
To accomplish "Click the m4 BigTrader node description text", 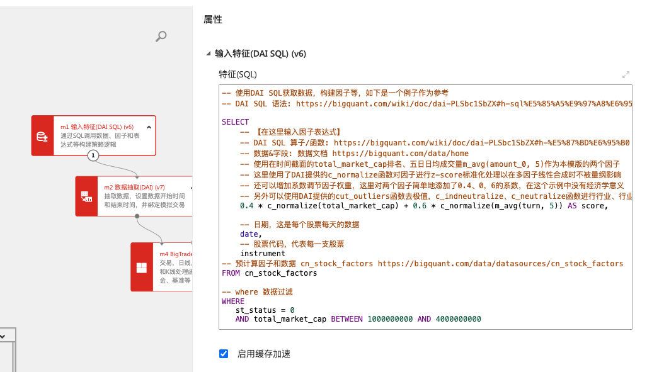I will pyautogui.click(x=175, y=271).
